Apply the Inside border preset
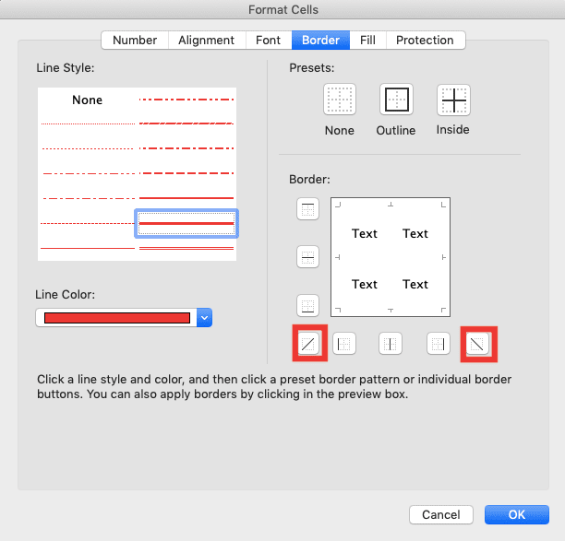Screen dimensions: 565x541 (453, 100)
